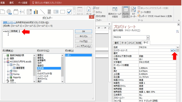Switch to property sheet 書式 tab
The image size is (182, 102).
click(x=117, y=43)
